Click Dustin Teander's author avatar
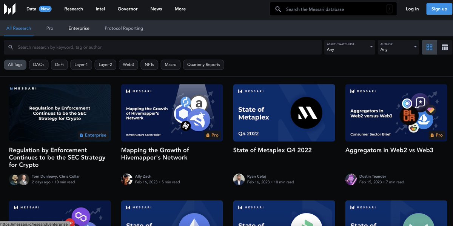The image size is (453, 226). pyautogui.click(x=351, y=180)
